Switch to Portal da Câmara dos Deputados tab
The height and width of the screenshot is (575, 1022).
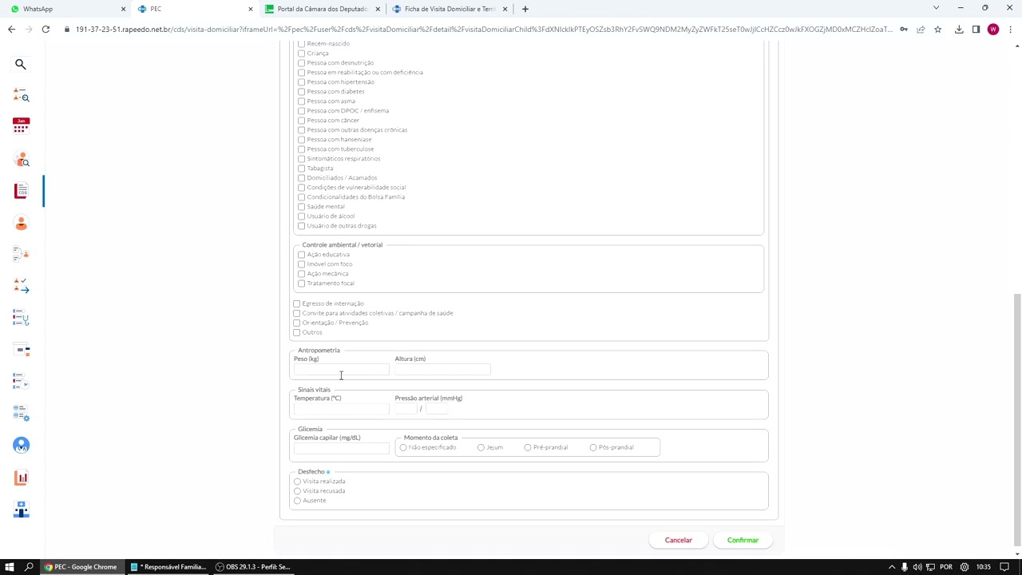click(323, 9)
